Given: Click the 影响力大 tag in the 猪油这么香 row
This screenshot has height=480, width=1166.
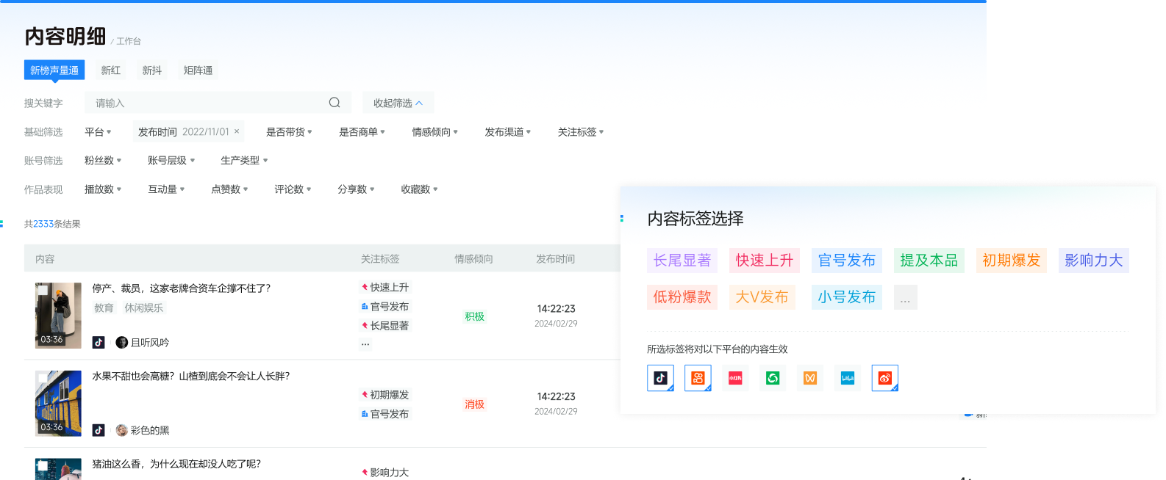Looking at the screenshot, I should 385,472.
